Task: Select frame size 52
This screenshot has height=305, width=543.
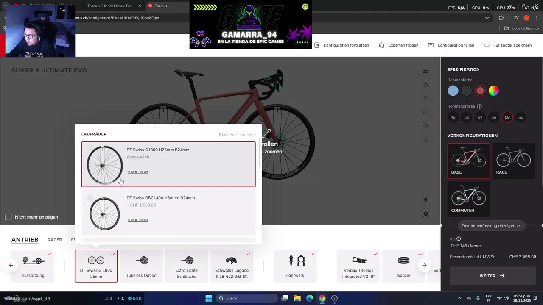Action: (x=467, y=117)
